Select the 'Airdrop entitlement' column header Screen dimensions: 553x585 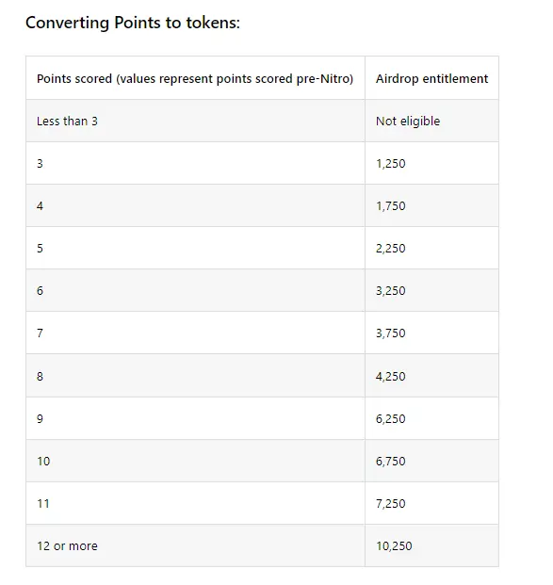point(431,78)
